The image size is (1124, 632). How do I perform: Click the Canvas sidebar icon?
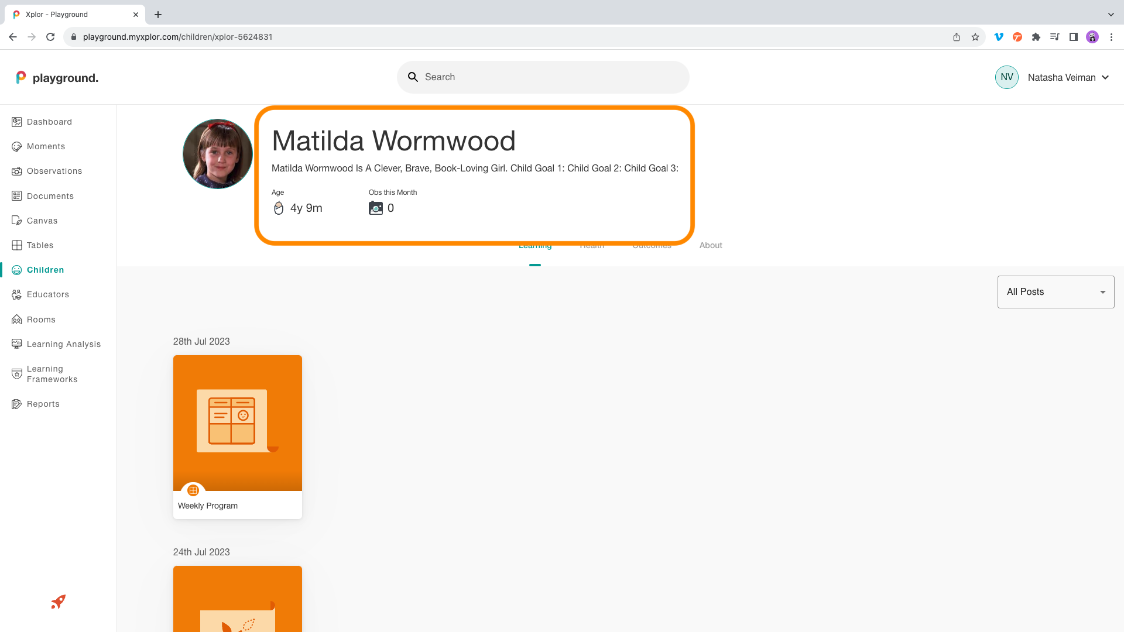tap(17, 221)
